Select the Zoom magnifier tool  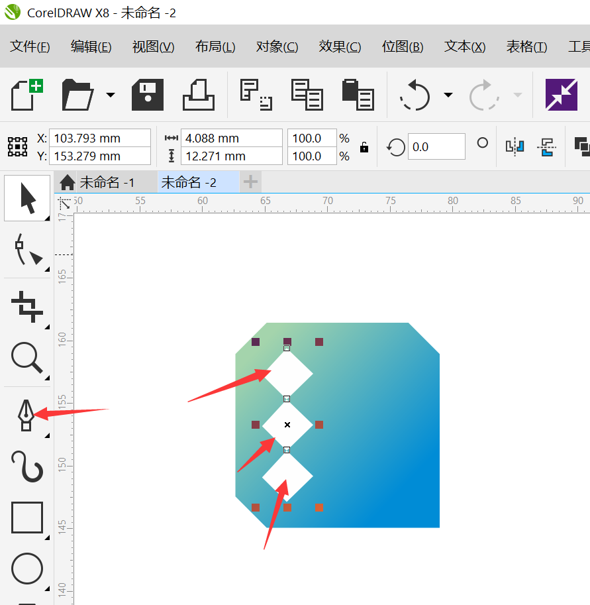27,358
